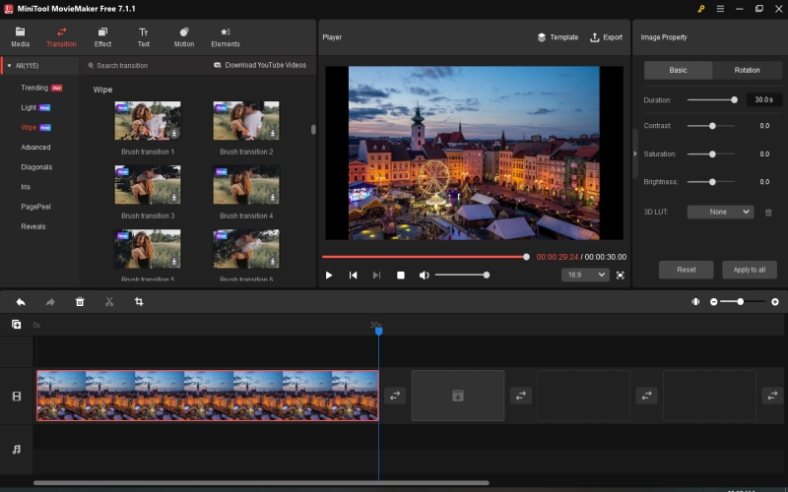Enter full screen preview mode
This screenshot has height=492, width=788.
click(x=621, y=276)
